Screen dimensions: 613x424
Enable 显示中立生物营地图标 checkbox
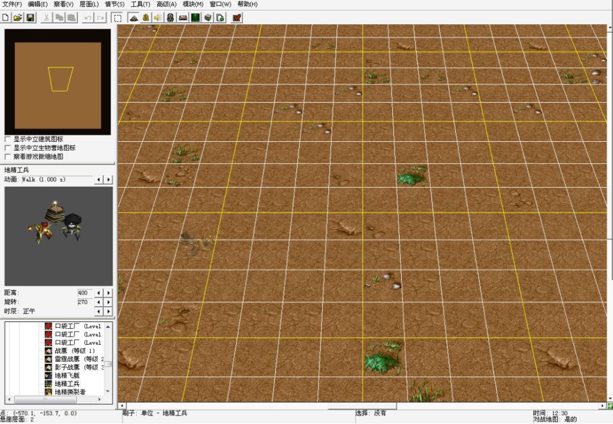[x=7, y=148]
